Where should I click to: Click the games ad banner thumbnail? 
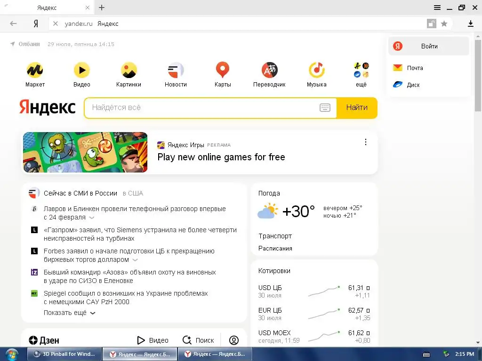(x=85, y=152)
